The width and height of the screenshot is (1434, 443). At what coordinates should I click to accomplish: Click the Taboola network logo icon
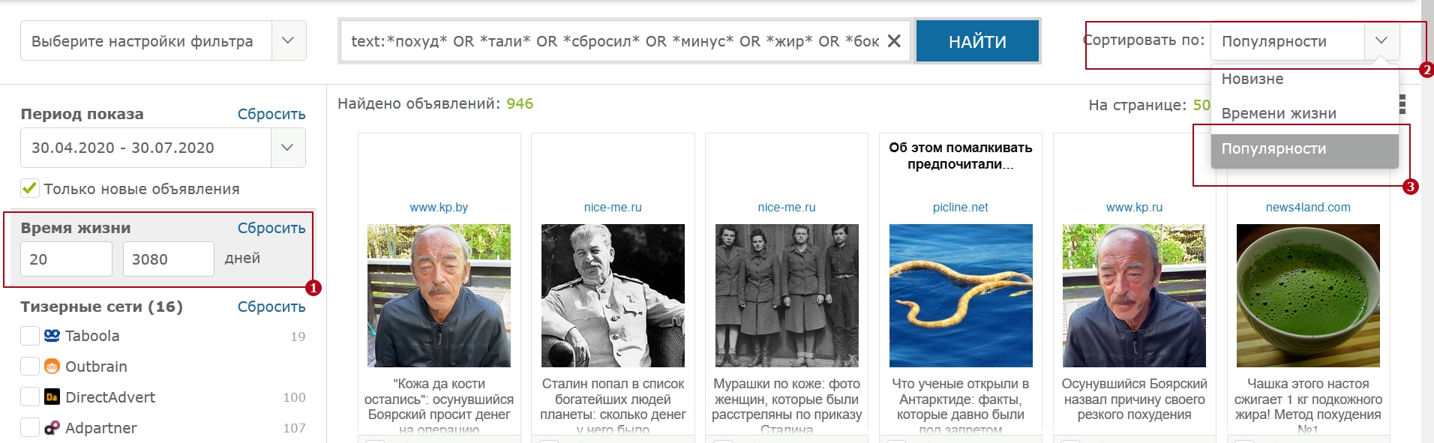pyautogui.click(x=52, y=336)
